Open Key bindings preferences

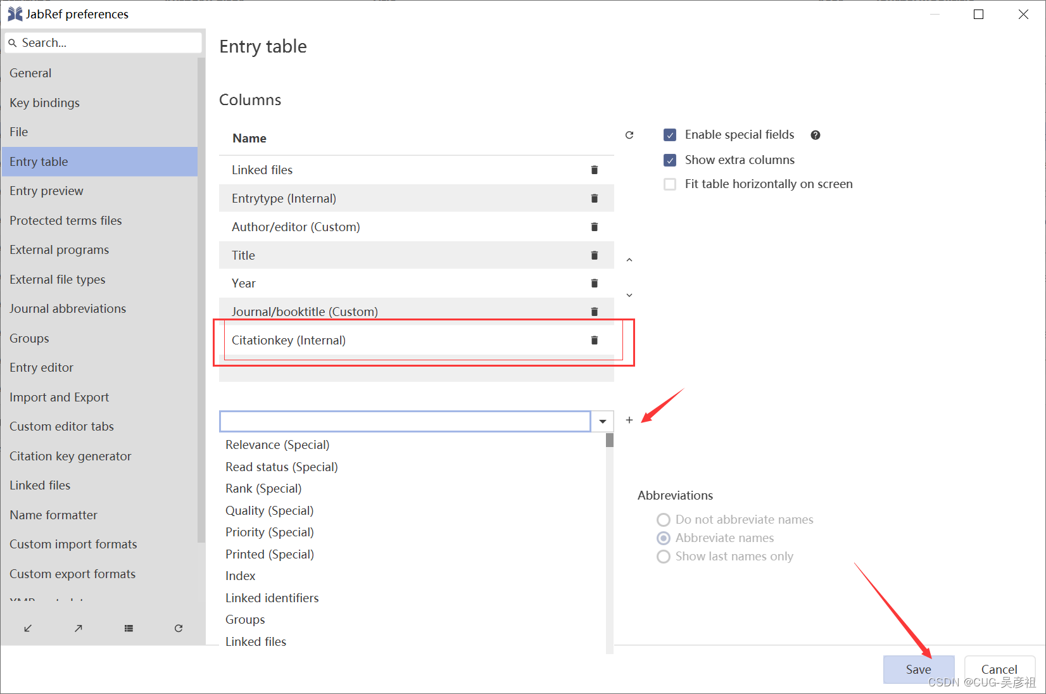pos(99,103)
